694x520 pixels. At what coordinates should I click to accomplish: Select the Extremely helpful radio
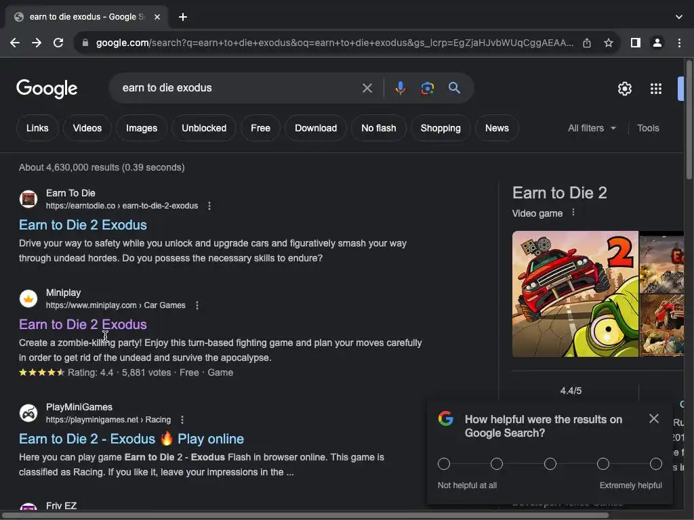[x=656, y=464]
